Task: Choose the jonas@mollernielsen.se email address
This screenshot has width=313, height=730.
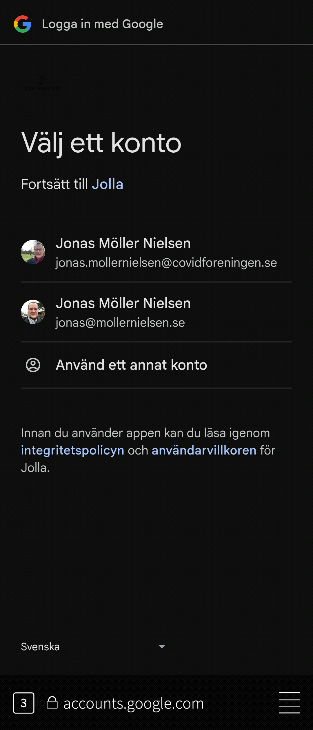Action: click(x=120, y=323)
